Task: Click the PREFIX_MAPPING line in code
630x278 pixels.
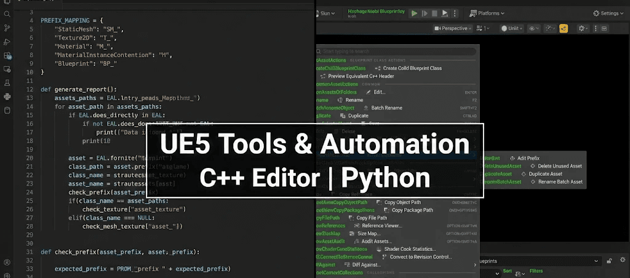Action: (73, 20)
